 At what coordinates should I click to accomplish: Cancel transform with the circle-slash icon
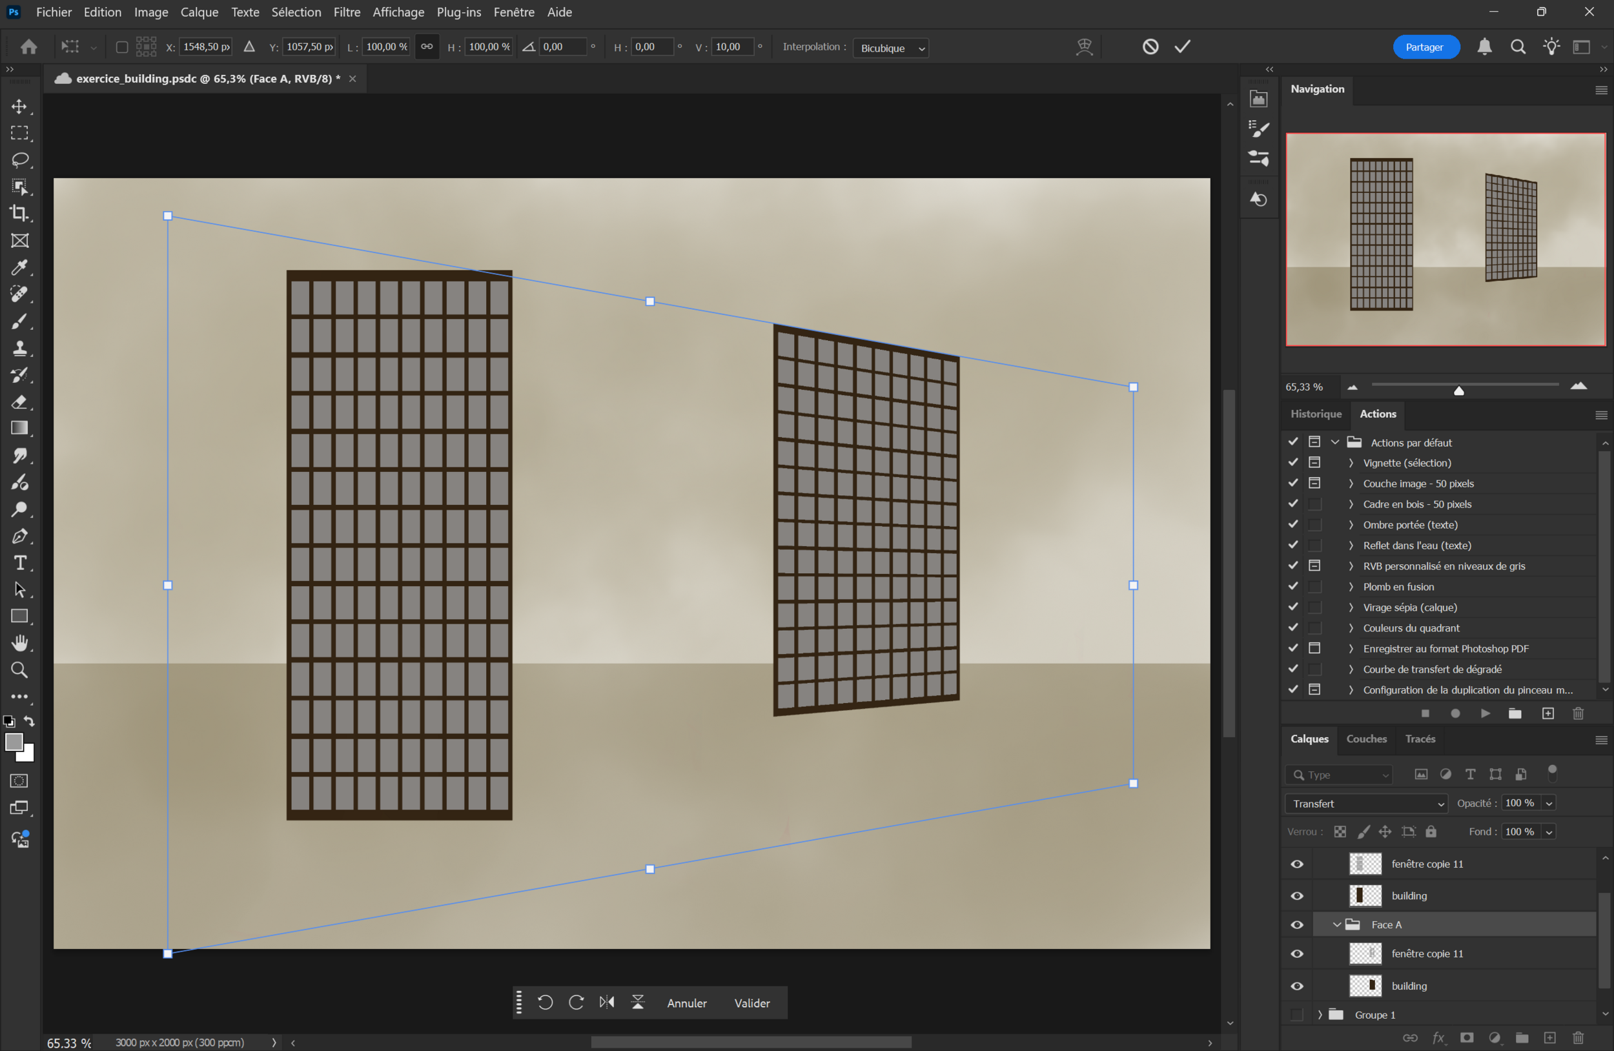point(1150,46)
